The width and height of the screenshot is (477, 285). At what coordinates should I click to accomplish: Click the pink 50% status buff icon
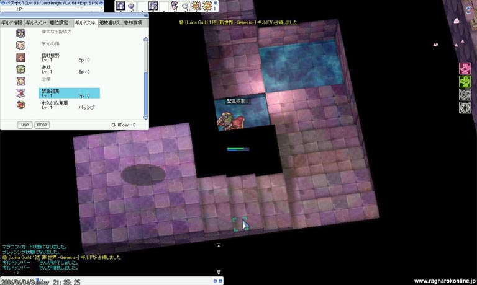pos(465,69)
